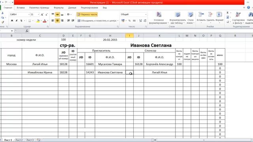Click the text orientation icon
253x142 pixels.
tap(68, 15)
